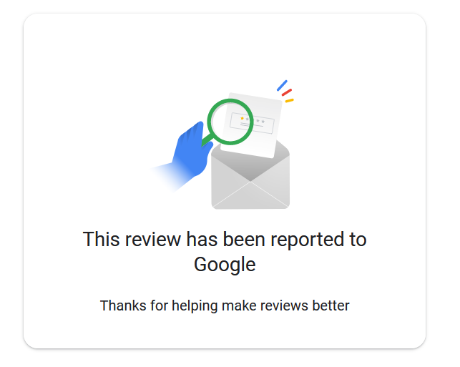Click "Thanks for helping make reviews better" text
Screen dimensions: 460x367
point(225,305)
